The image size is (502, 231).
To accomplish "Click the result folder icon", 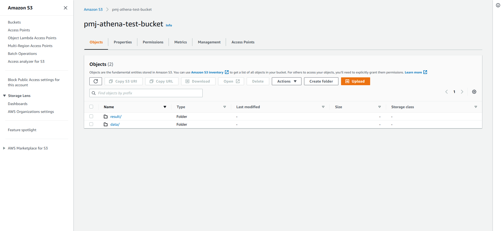I will tap(106, 117).
